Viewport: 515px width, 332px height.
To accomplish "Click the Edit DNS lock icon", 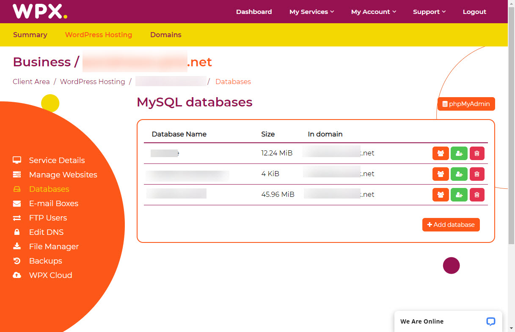I will coord(17,232).
